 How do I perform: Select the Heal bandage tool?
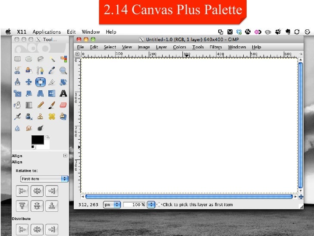tap(52, 116)
